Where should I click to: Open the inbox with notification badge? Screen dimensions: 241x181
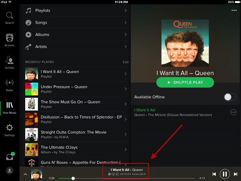click(x=10, y=156)
